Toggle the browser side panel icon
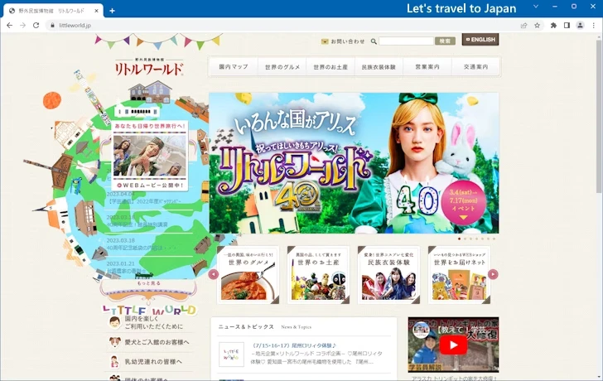 567,26
